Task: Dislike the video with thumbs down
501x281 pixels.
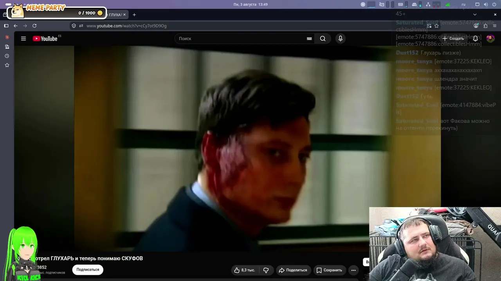Action: [266, 270]
